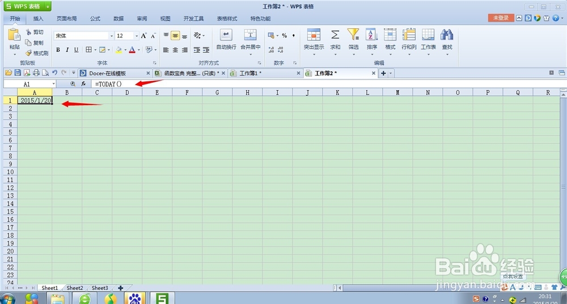Screen dimensions: 567x304
Task: Expand the font group dialog launcher
Action: point(155,62)
